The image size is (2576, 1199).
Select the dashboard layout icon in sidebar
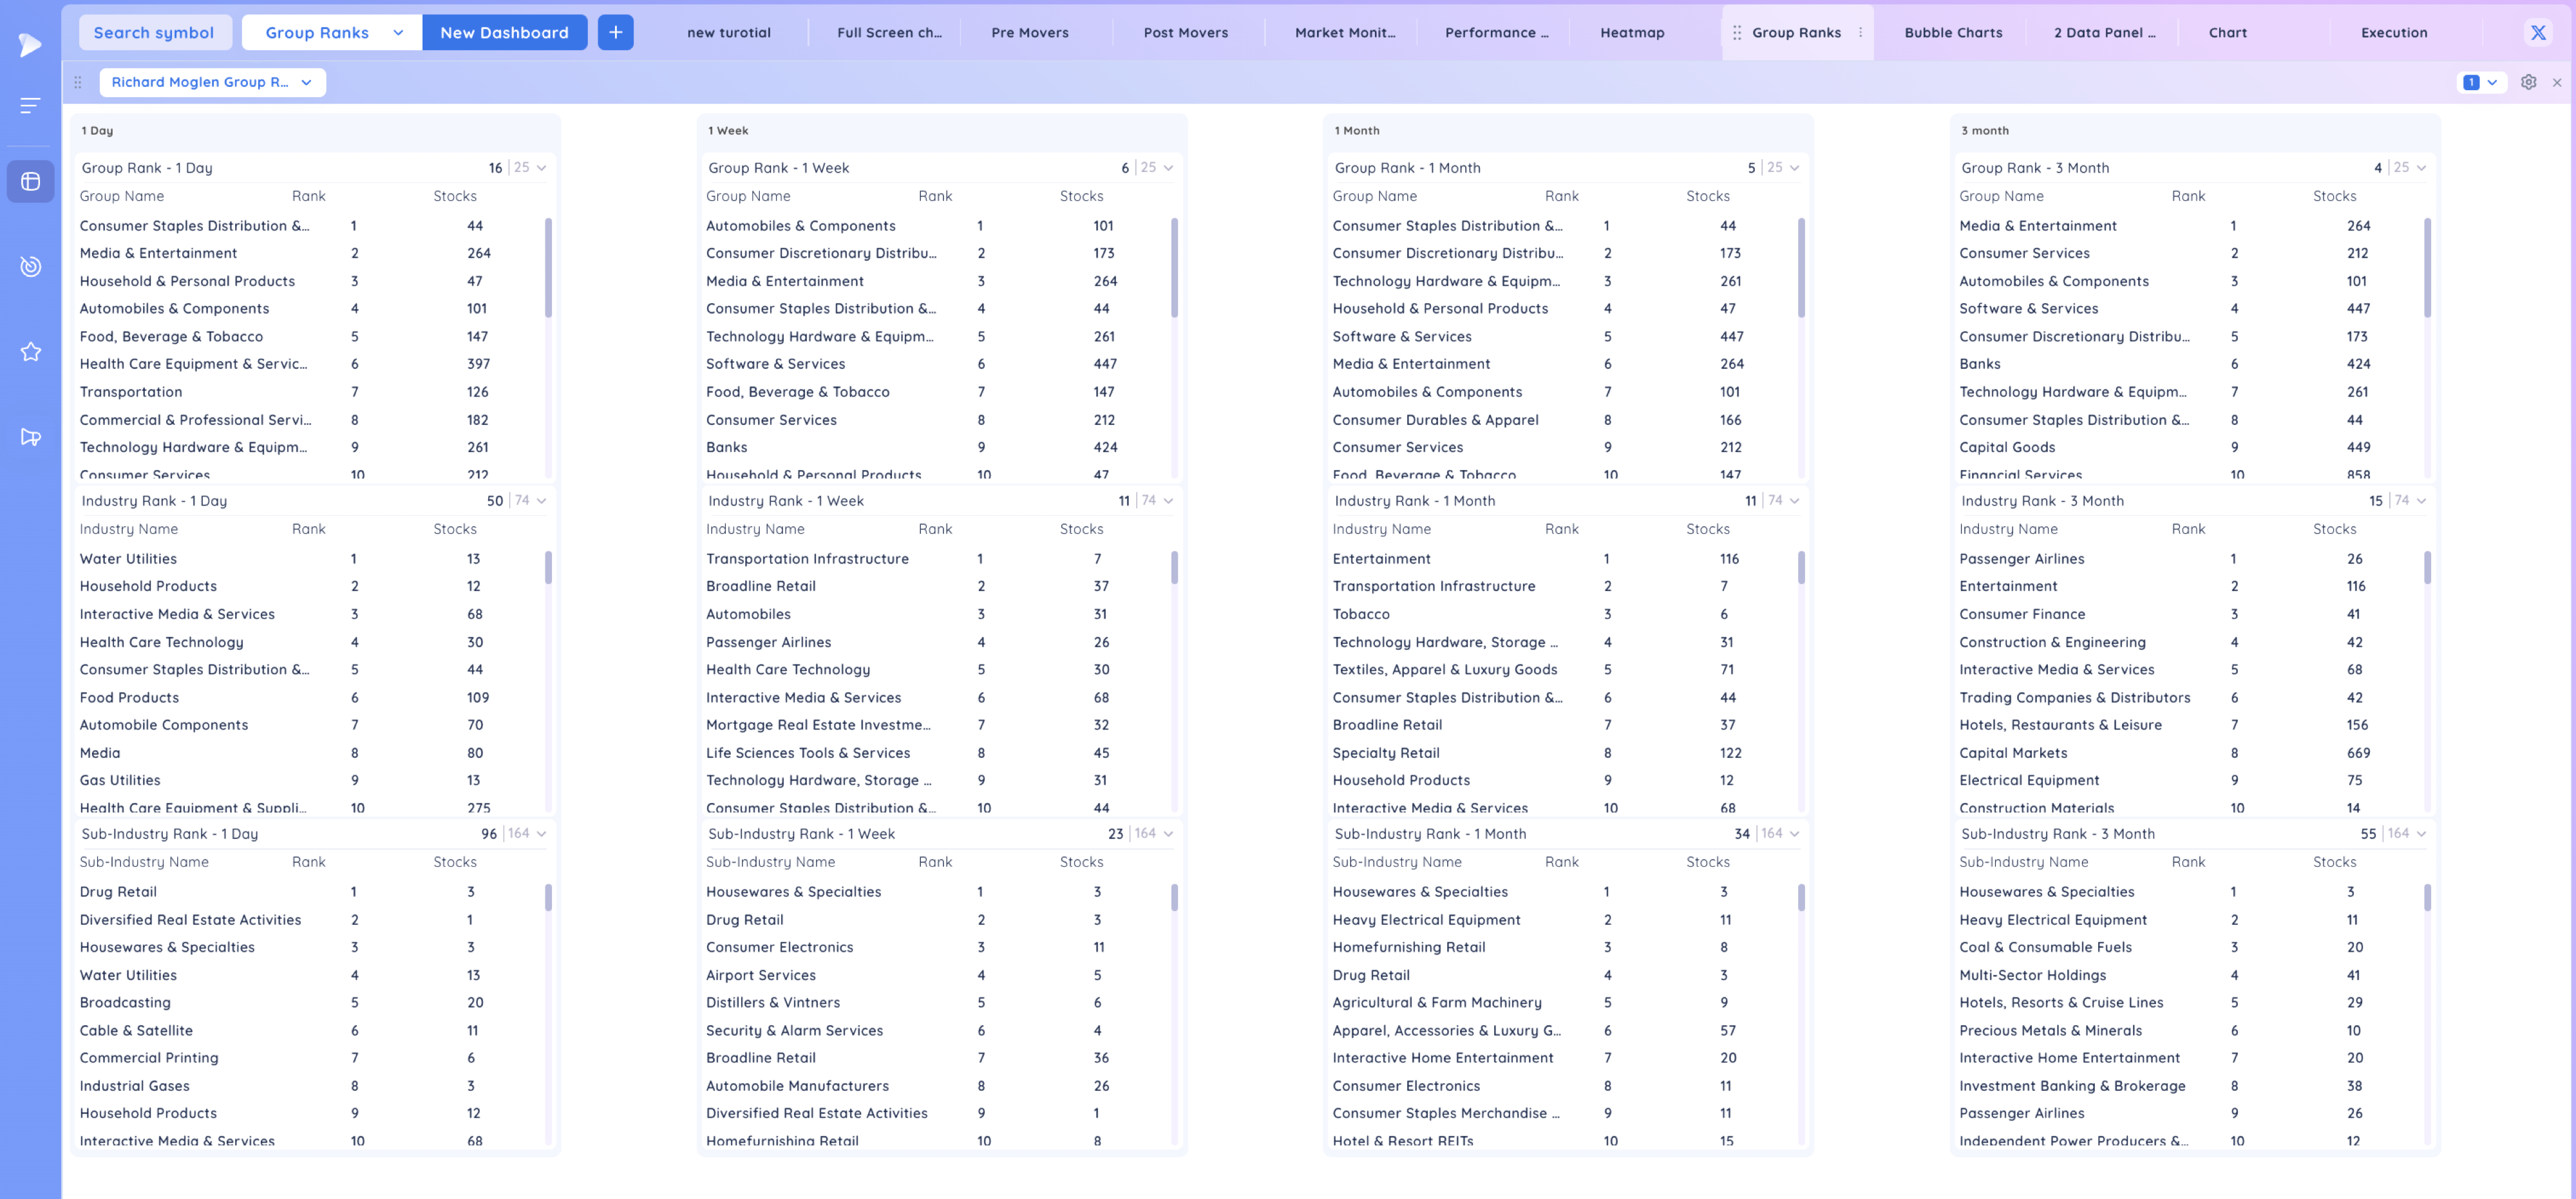point(31,181)
